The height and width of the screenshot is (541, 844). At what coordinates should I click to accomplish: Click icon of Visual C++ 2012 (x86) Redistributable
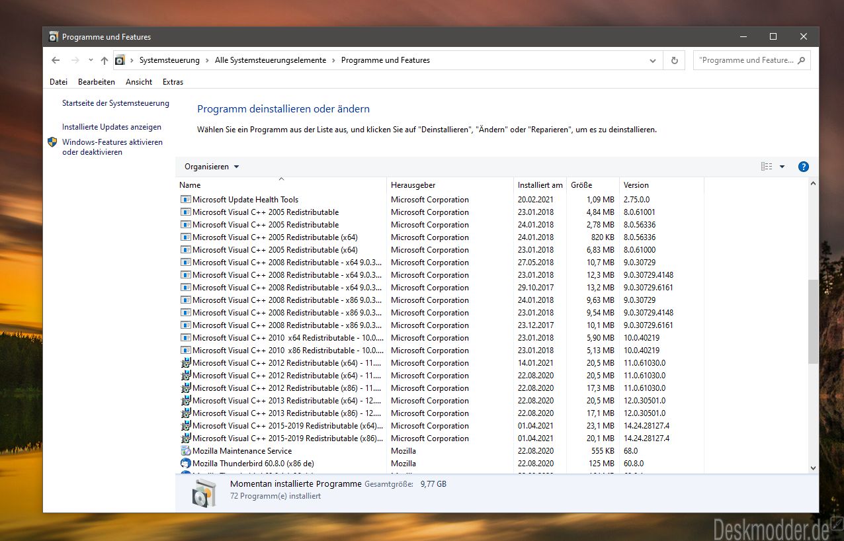pyautogui.click(x=186, y=388)
